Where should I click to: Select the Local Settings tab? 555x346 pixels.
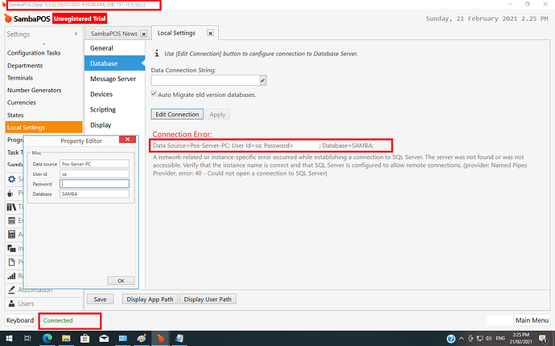coord(176,33)
